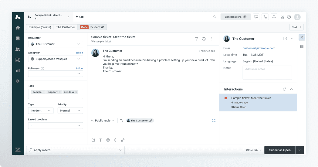
Task: Open the Assignee dropdown
Action: pos(56,59)
